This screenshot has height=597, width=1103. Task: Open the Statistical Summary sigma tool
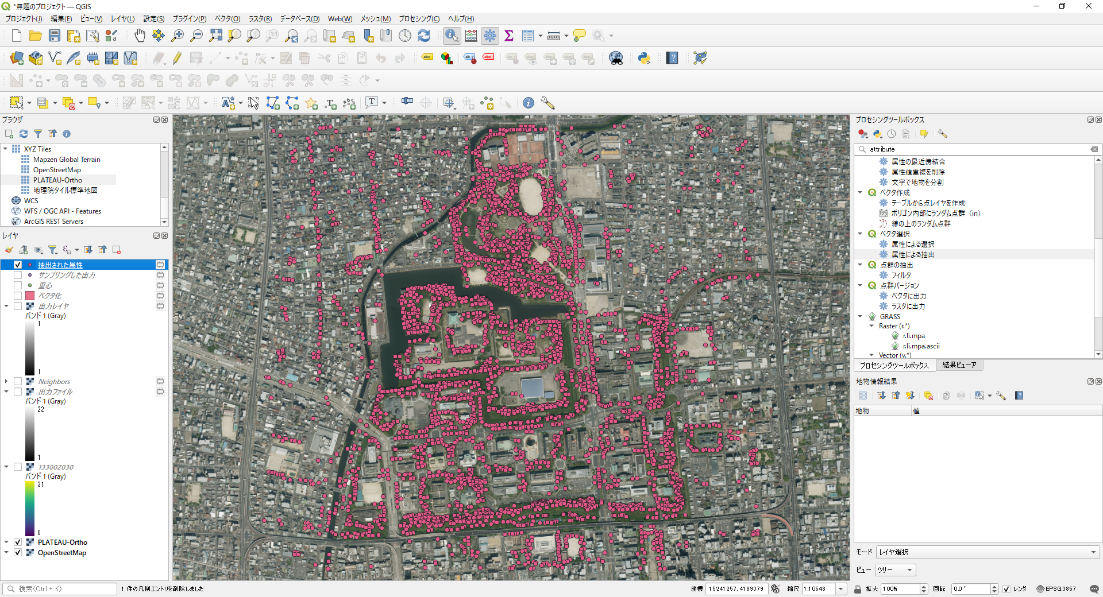point(509,36)
